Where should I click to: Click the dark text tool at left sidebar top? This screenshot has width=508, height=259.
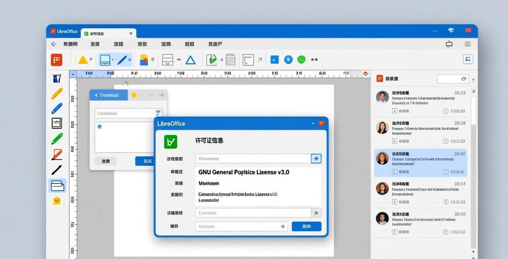(56, 79)
